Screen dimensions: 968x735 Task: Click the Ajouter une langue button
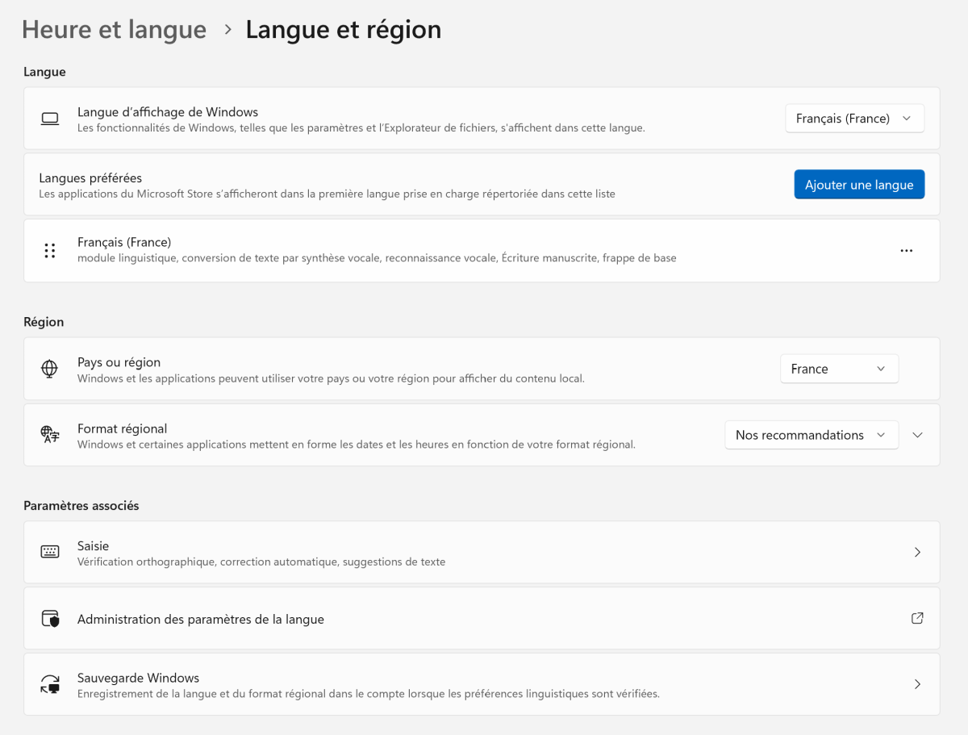click(859, 185)
